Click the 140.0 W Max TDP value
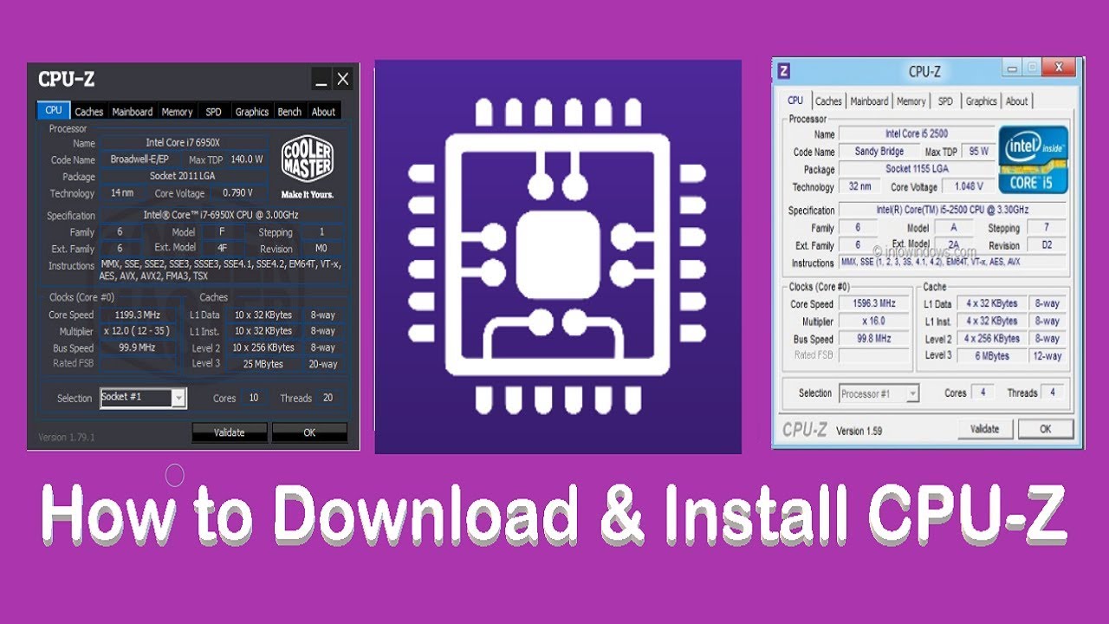Viewport: 1109px width, 624px height. tap(246, 159)
